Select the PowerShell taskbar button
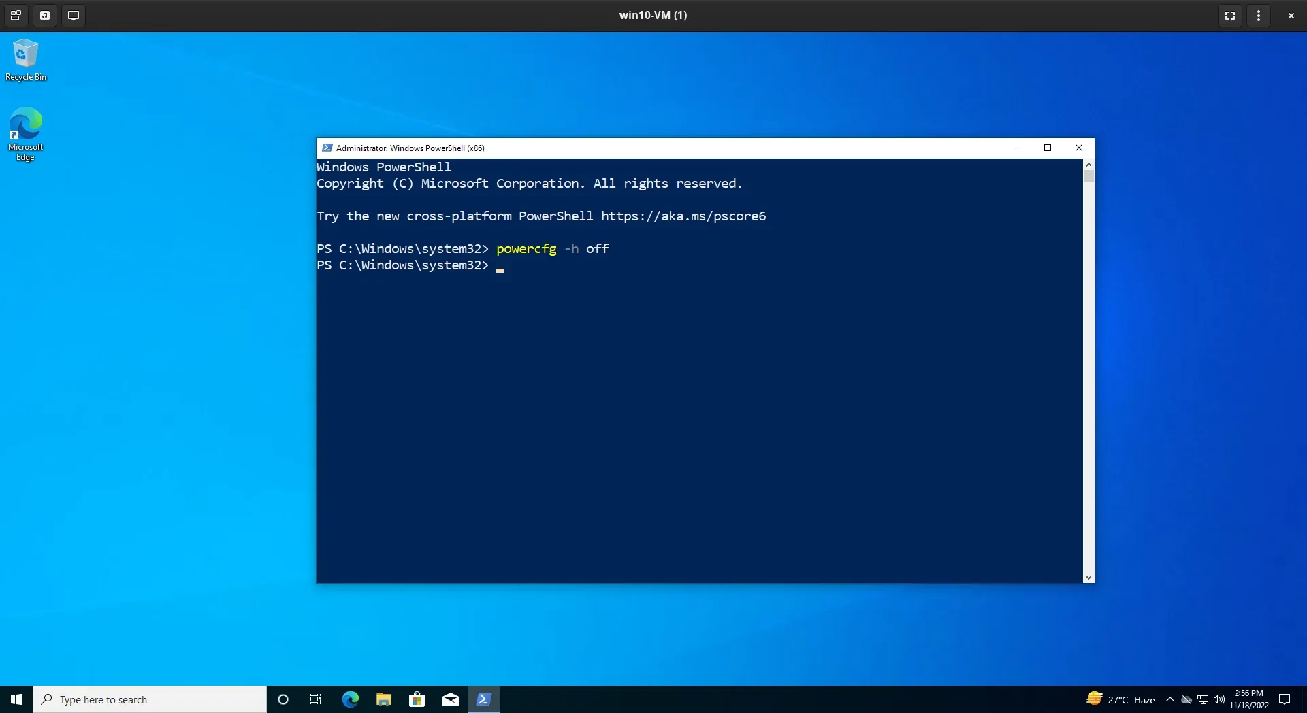This screenshot has width=1307, height=713. (483, 699)
